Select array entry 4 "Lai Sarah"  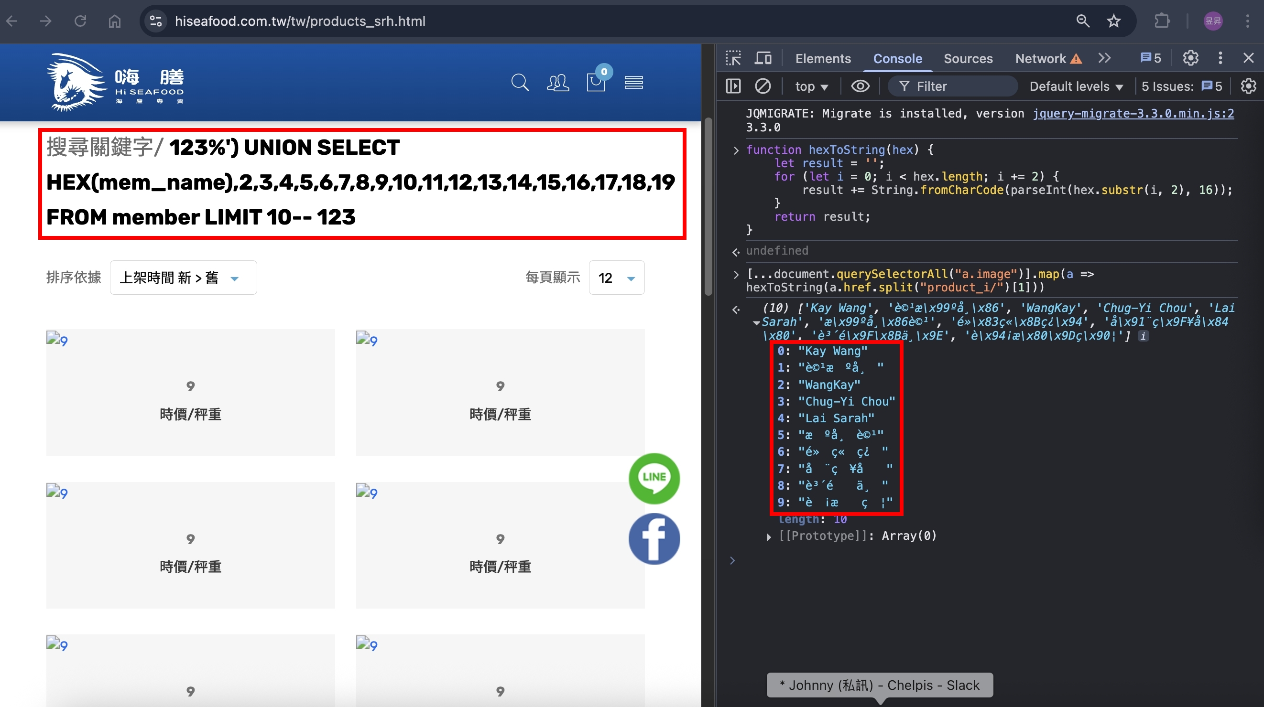(826, 418)
